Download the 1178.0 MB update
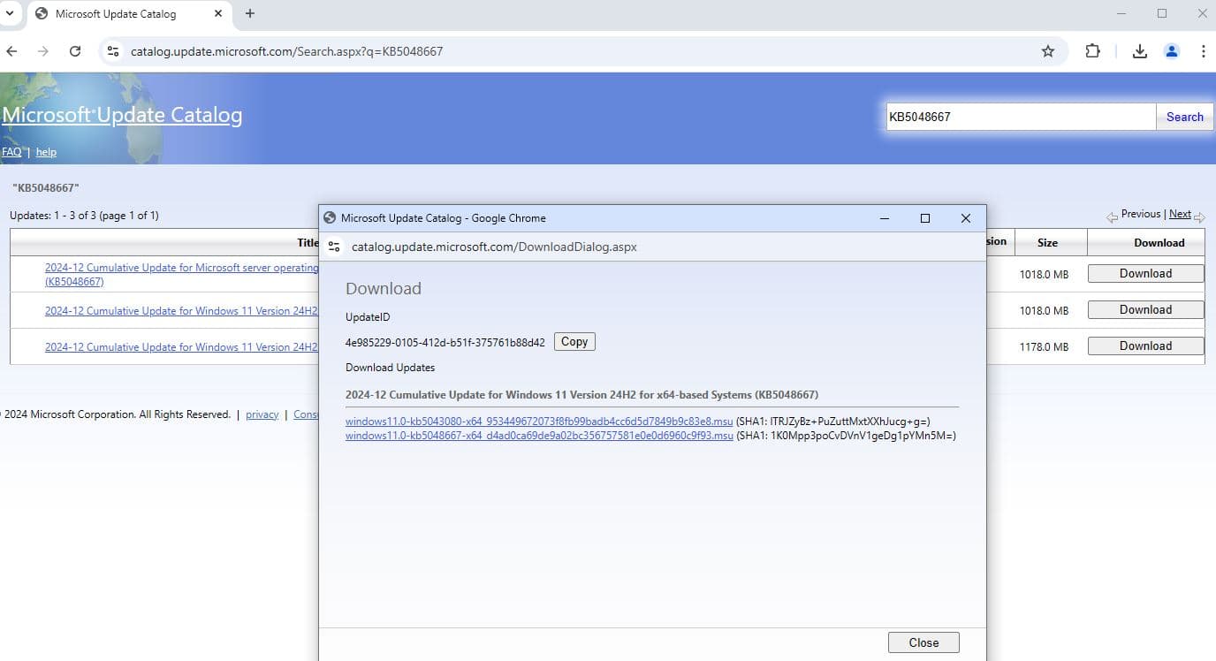This screenshot has height=661, width=1216. (x=1145, y=346)
